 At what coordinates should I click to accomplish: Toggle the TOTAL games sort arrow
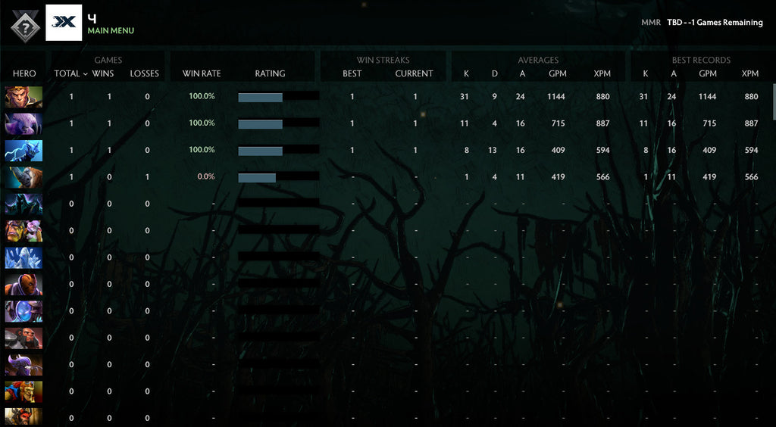tap(85, 74)
